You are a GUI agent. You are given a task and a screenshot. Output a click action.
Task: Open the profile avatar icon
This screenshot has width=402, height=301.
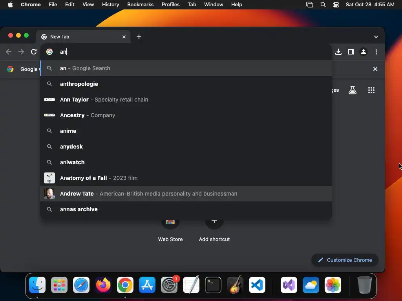pos(363,52)
